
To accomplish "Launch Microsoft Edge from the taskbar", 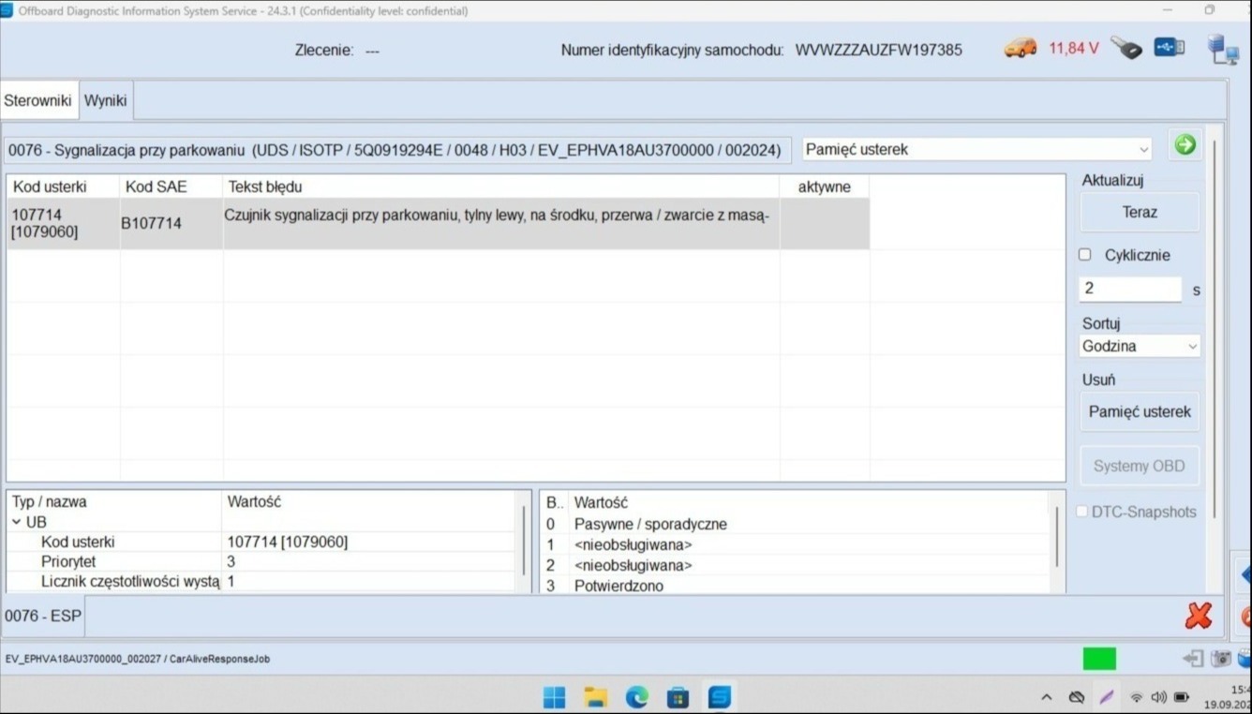I will pyautogui.click(x=636, y=697).
